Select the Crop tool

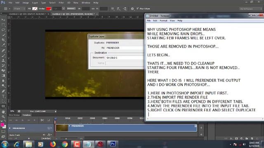[x=3, y=40]
